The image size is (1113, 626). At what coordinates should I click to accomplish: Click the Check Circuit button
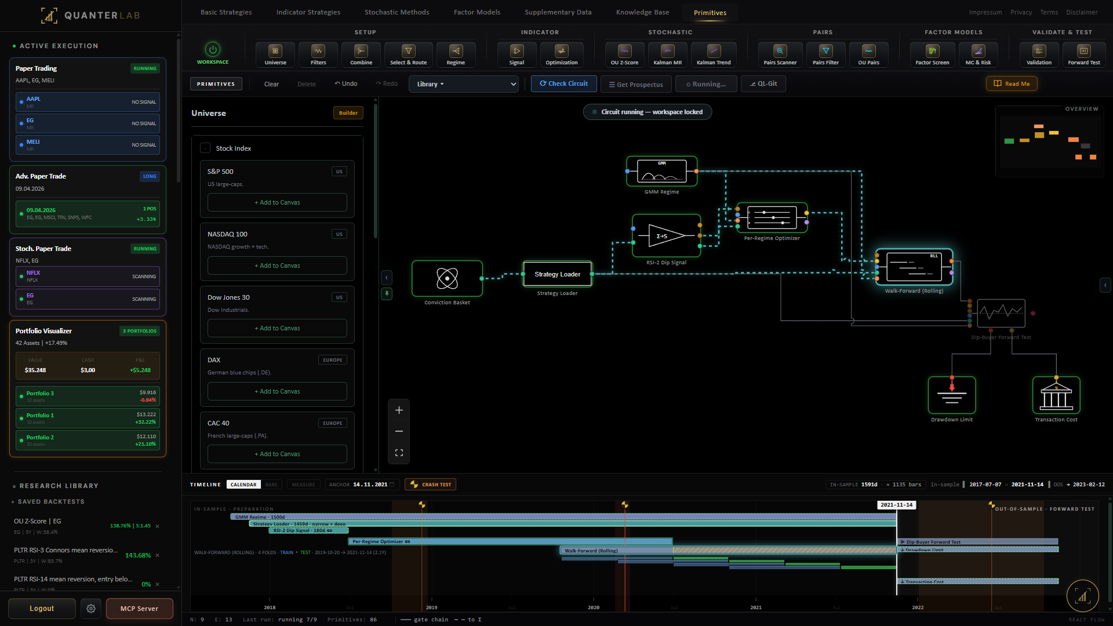[x=563, y=84]
